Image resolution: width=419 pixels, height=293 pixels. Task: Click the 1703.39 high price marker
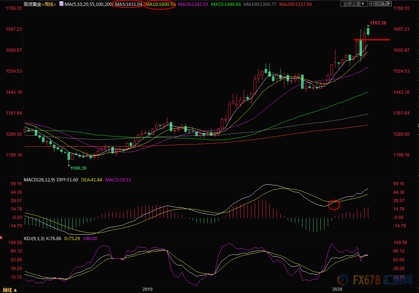pyautogui.click(x=378, y=23)
